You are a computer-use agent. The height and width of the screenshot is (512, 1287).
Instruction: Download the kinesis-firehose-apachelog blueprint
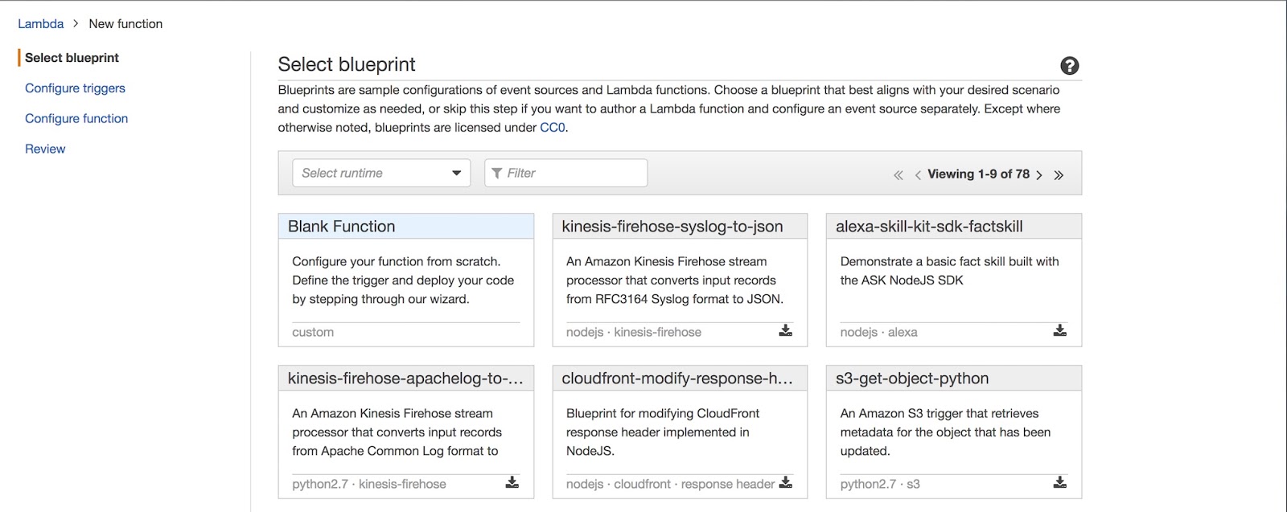click(512, 482)
